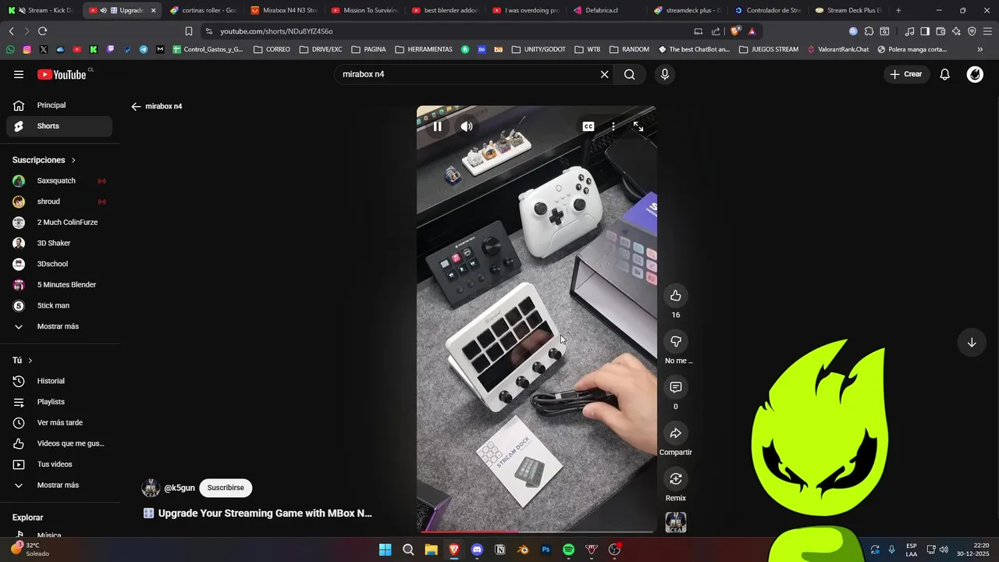Dislike the Short with the thumbs-down icon
The width and height of the screenshot is (999, 562).
pos(676,341)
